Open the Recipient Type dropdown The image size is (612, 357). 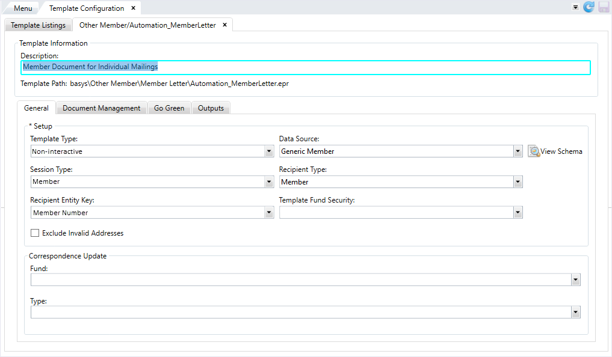[518, 182]
